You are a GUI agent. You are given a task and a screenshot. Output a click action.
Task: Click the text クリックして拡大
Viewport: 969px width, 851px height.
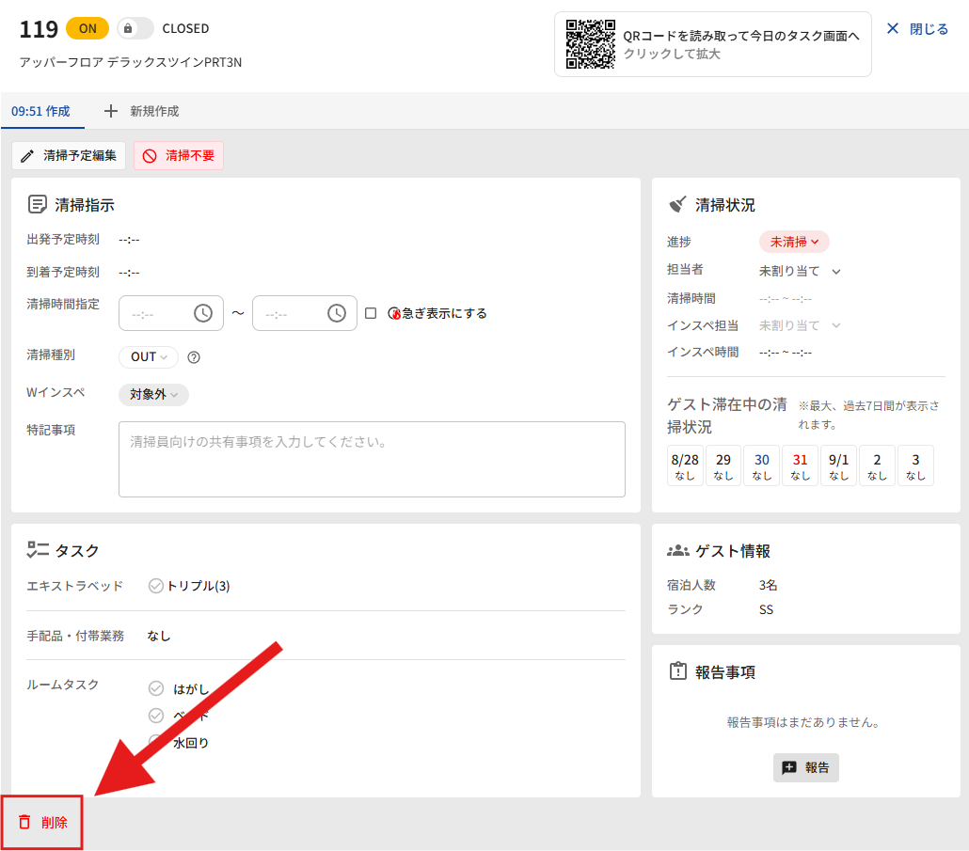click(672, 54)
